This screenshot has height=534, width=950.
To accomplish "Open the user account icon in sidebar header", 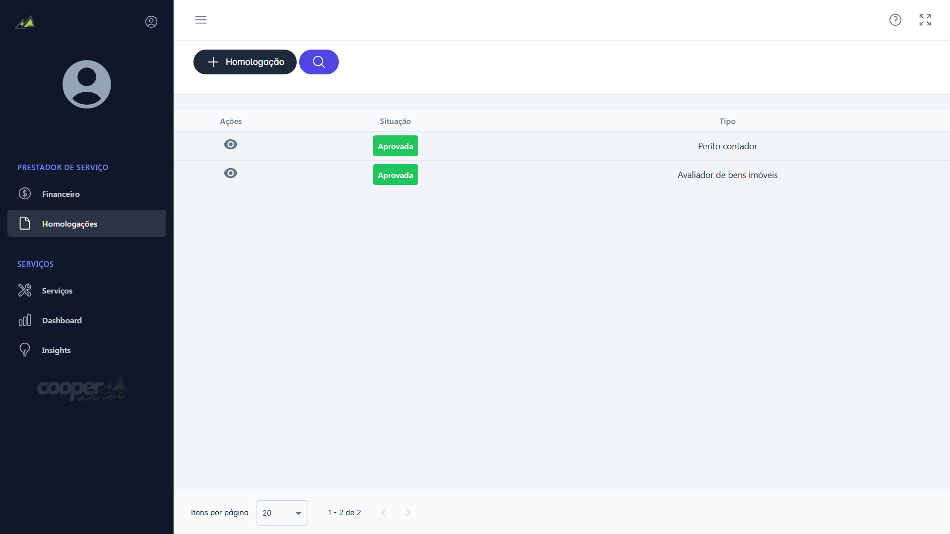I will tap(151, 22).
